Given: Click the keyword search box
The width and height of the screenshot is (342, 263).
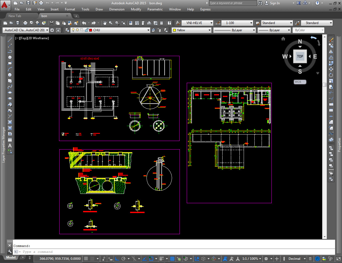Looking at the screenshot, I should click(x=233, y=3).
